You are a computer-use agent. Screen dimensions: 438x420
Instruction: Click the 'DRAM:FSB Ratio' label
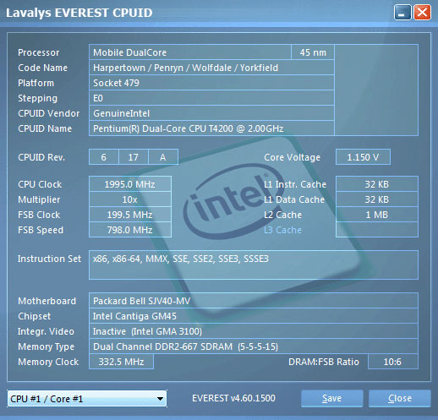(324, 362)
